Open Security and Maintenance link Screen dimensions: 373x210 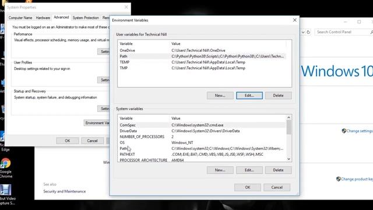65,191
